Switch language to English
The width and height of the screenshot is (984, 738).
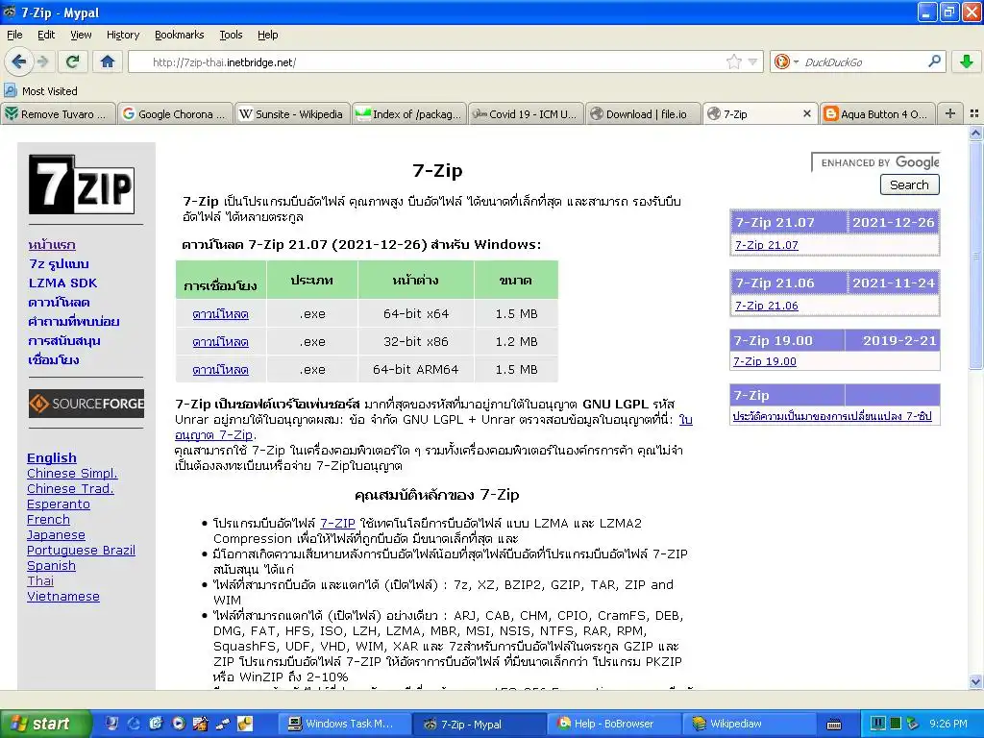(x=52, y=457)
